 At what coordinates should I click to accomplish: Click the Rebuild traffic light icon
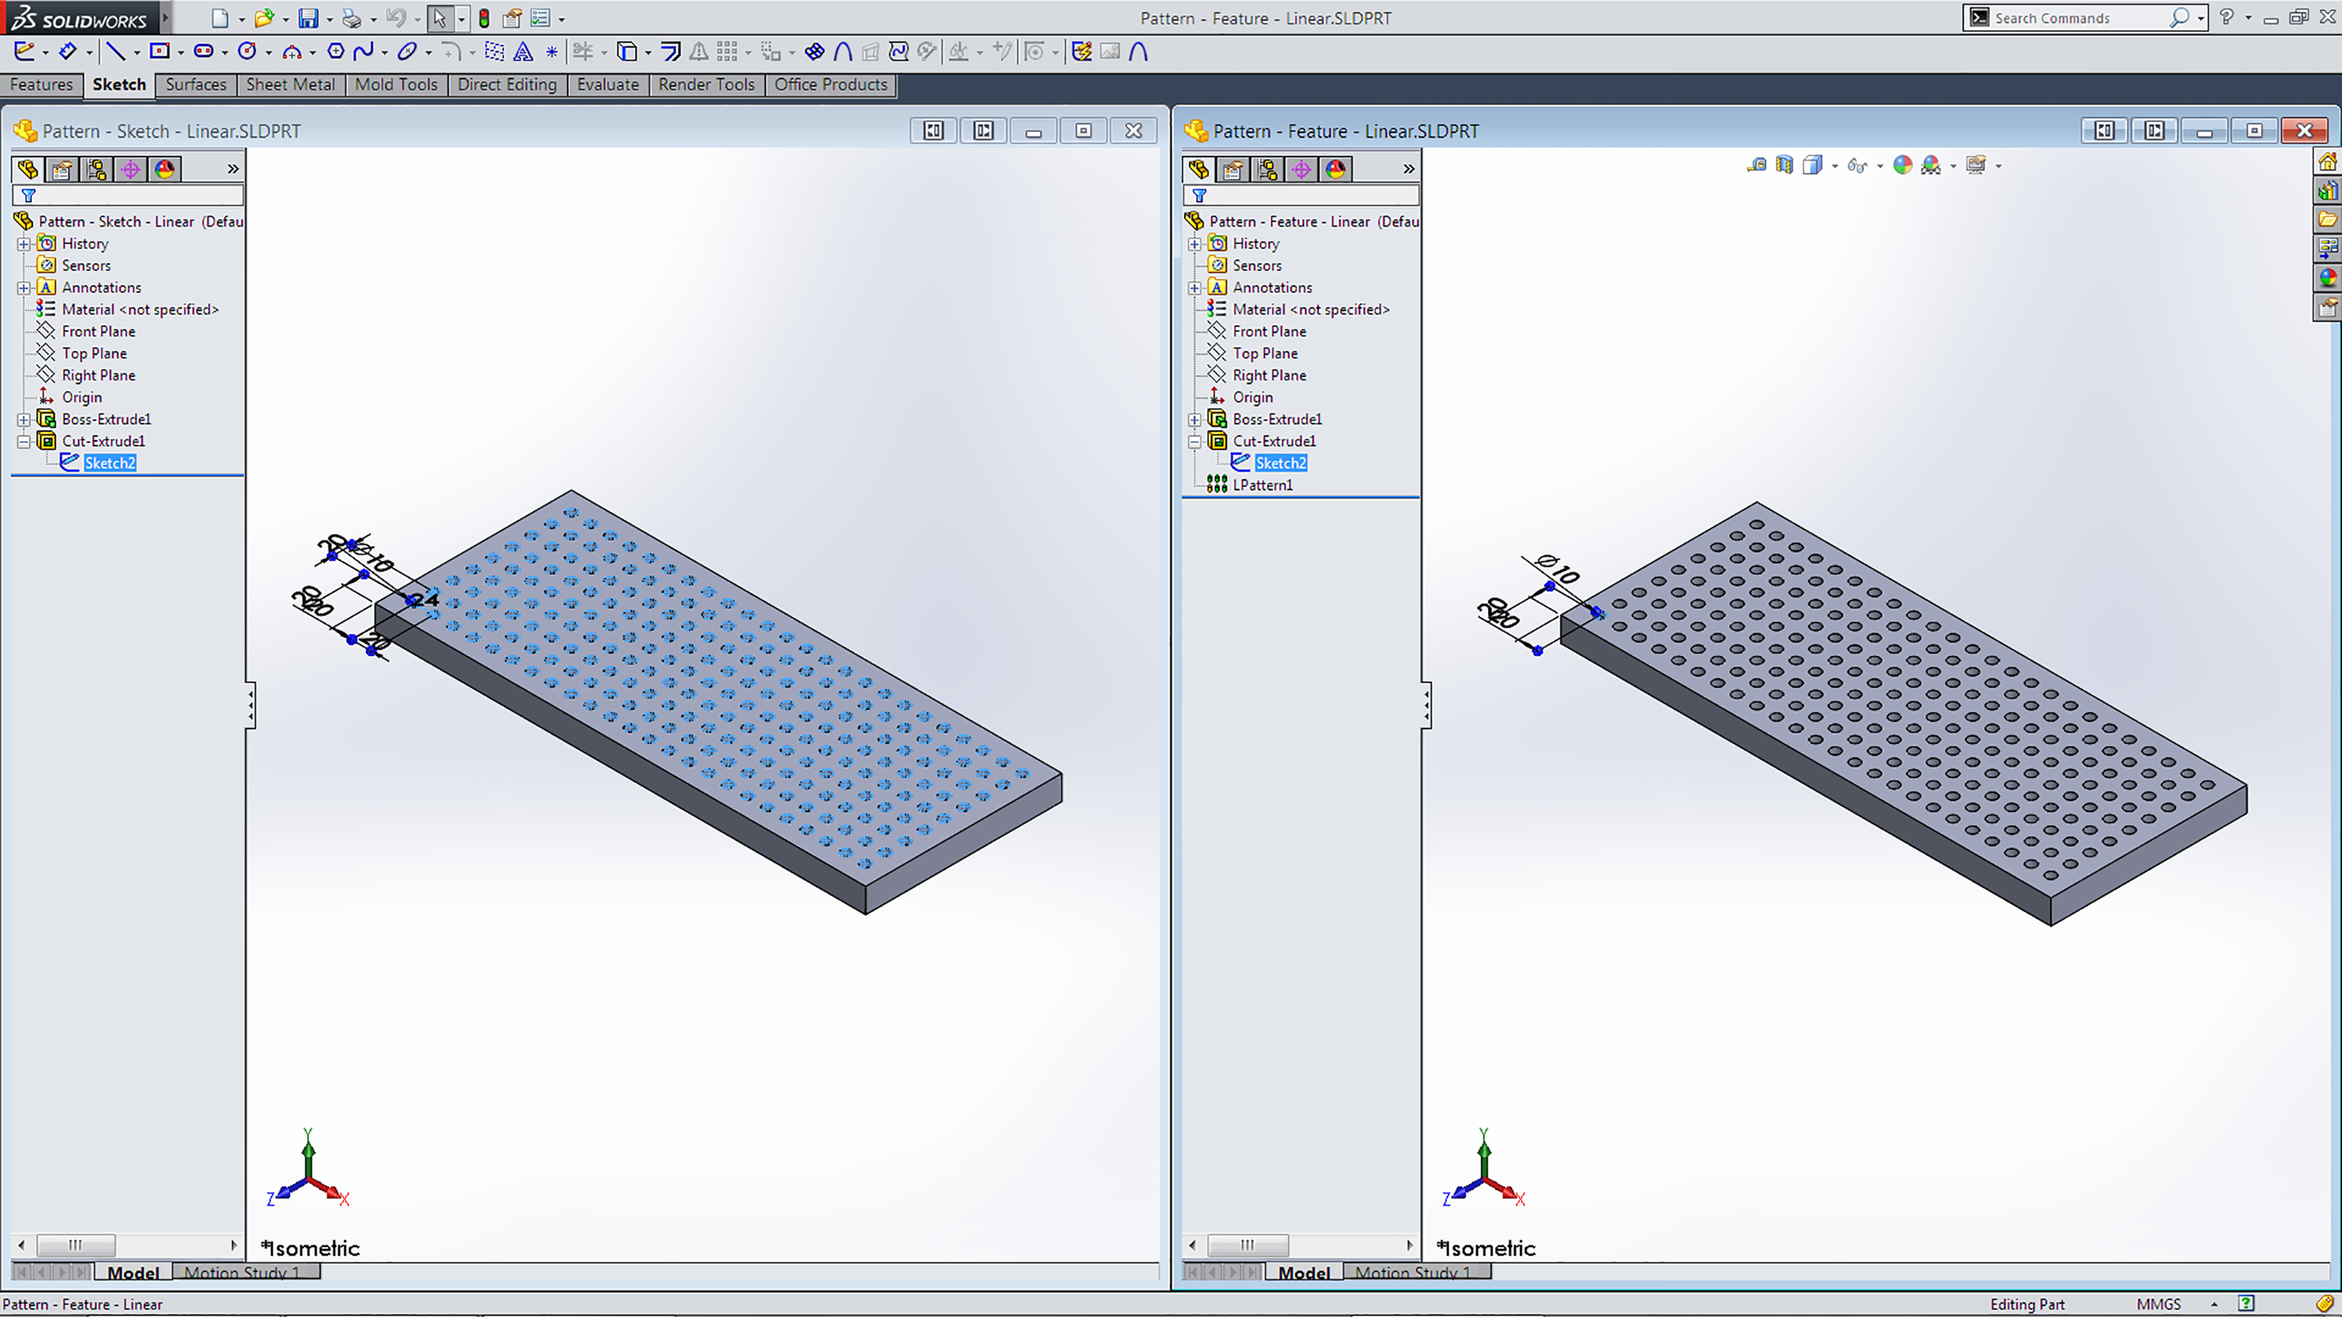tap(485, 18)
